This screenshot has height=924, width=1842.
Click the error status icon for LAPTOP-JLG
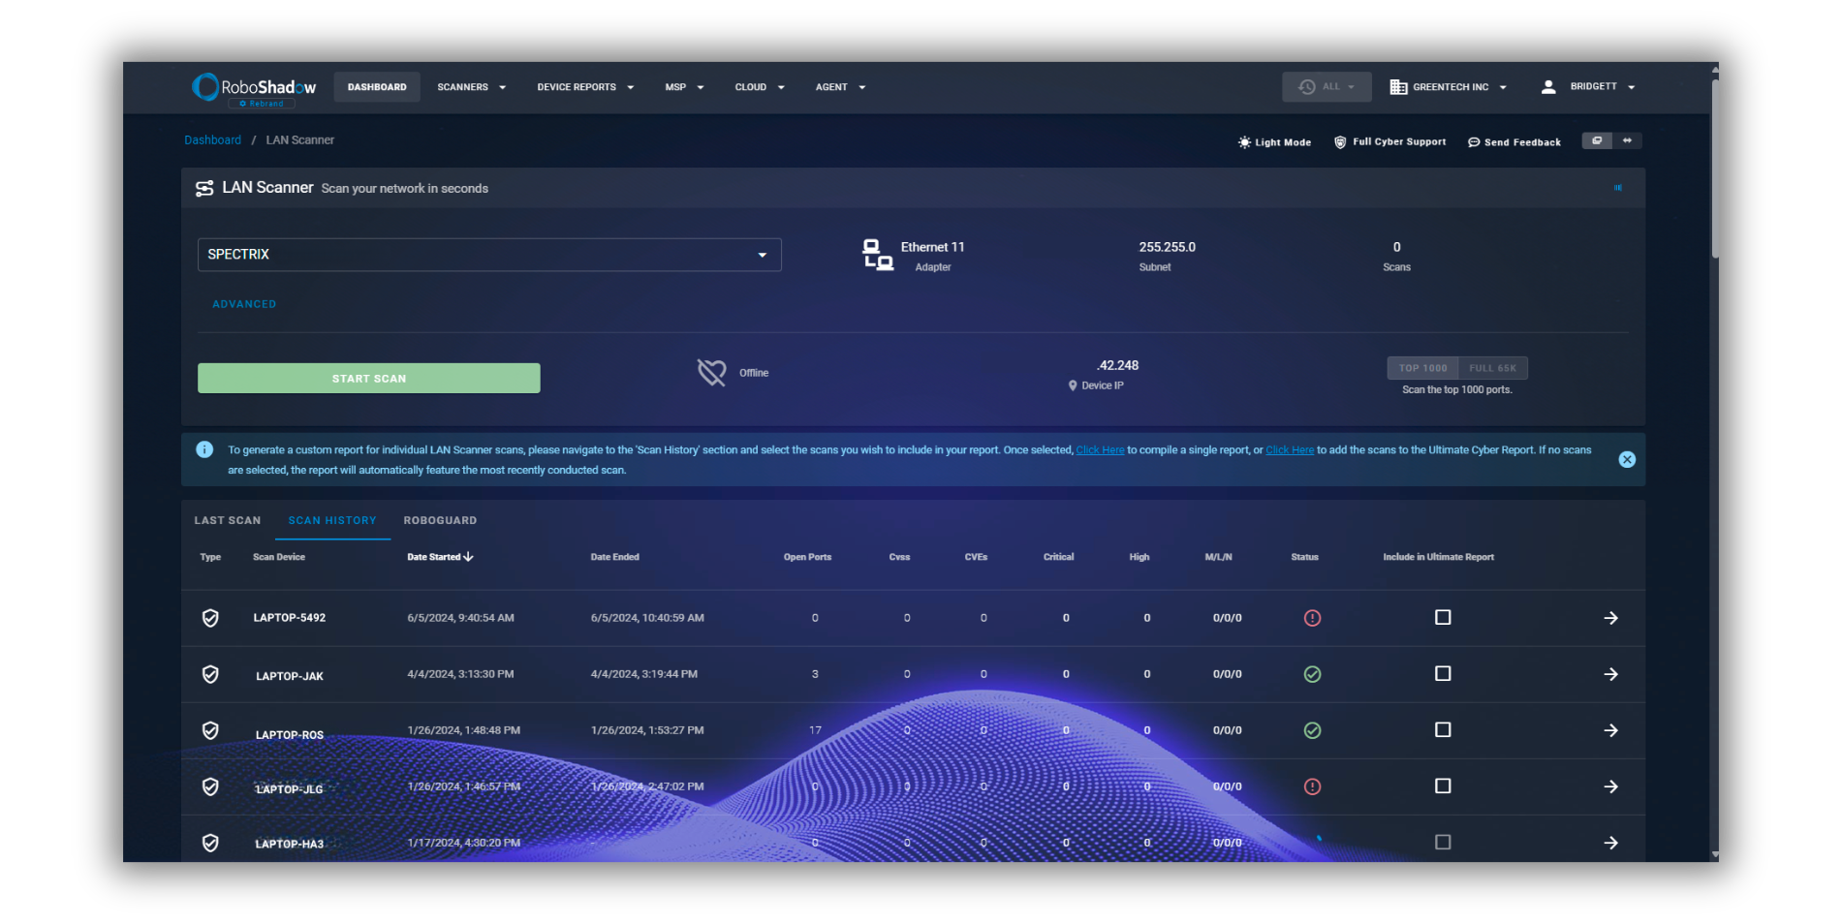[x=1313, y=786]
